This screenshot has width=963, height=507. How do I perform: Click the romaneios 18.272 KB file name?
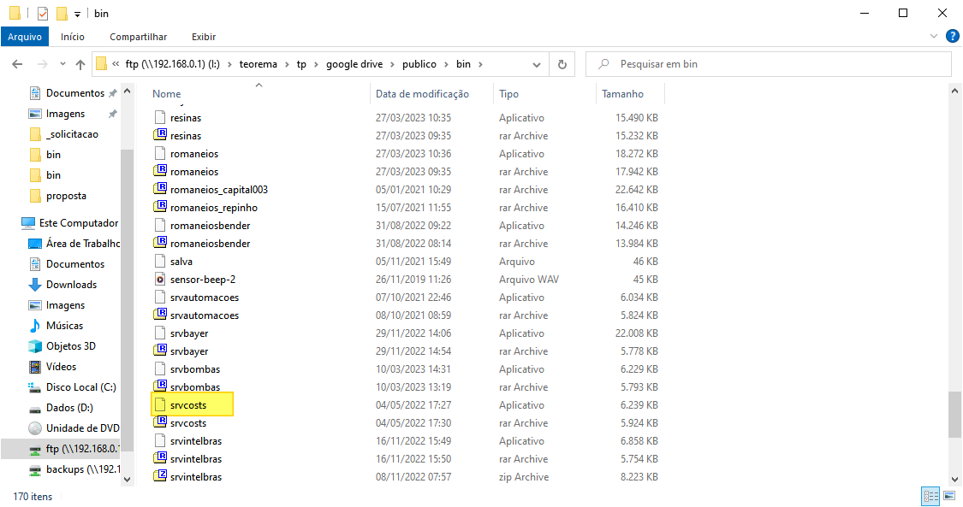click(x=194, y=154)
